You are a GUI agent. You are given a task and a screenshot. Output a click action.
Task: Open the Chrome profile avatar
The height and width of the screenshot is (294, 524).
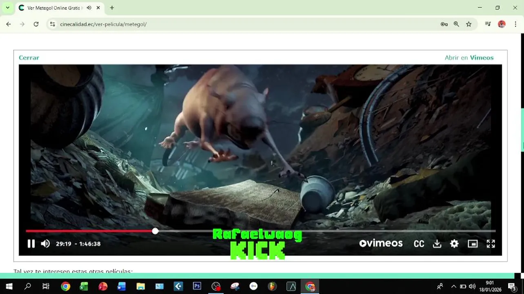pos(502,24)
